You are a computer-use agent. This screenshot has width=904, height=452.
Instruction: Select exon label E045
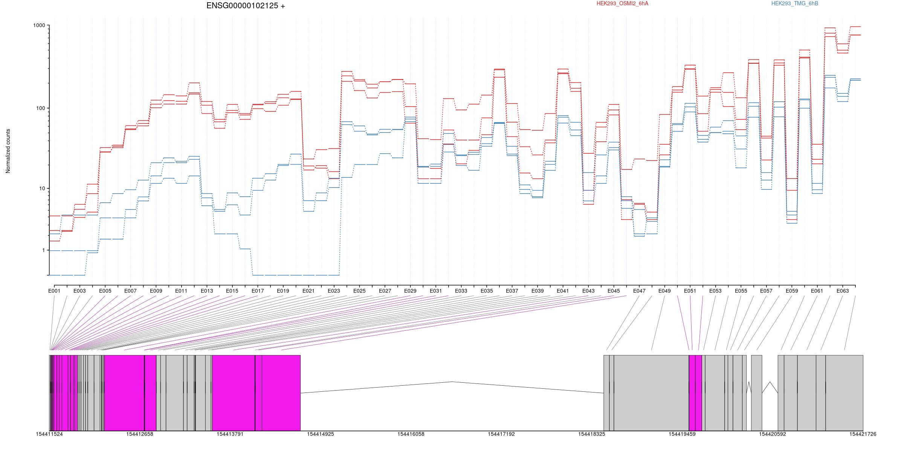tap(614, 291)
